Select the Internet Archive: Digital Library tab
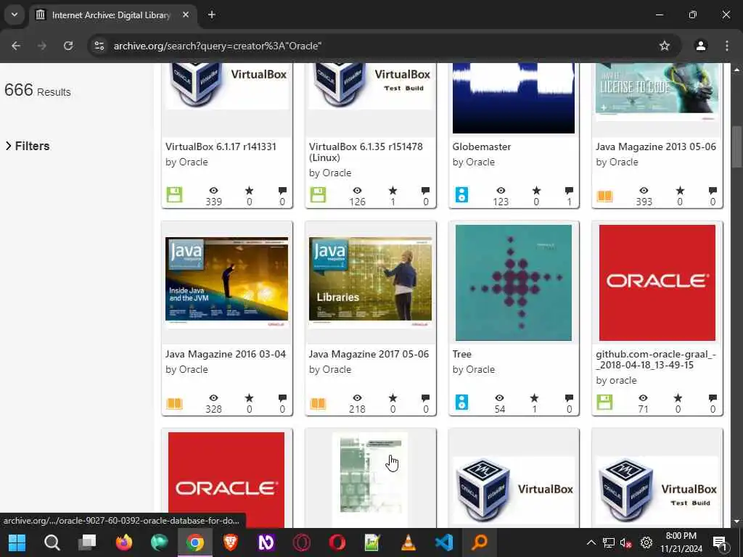This screenshot has width=743, height=557. tap(111, 15)
